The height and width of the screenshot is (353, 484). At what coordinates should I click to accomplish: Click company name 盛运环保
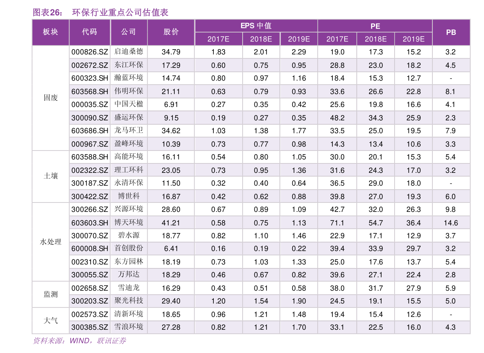tap(129, 118)
